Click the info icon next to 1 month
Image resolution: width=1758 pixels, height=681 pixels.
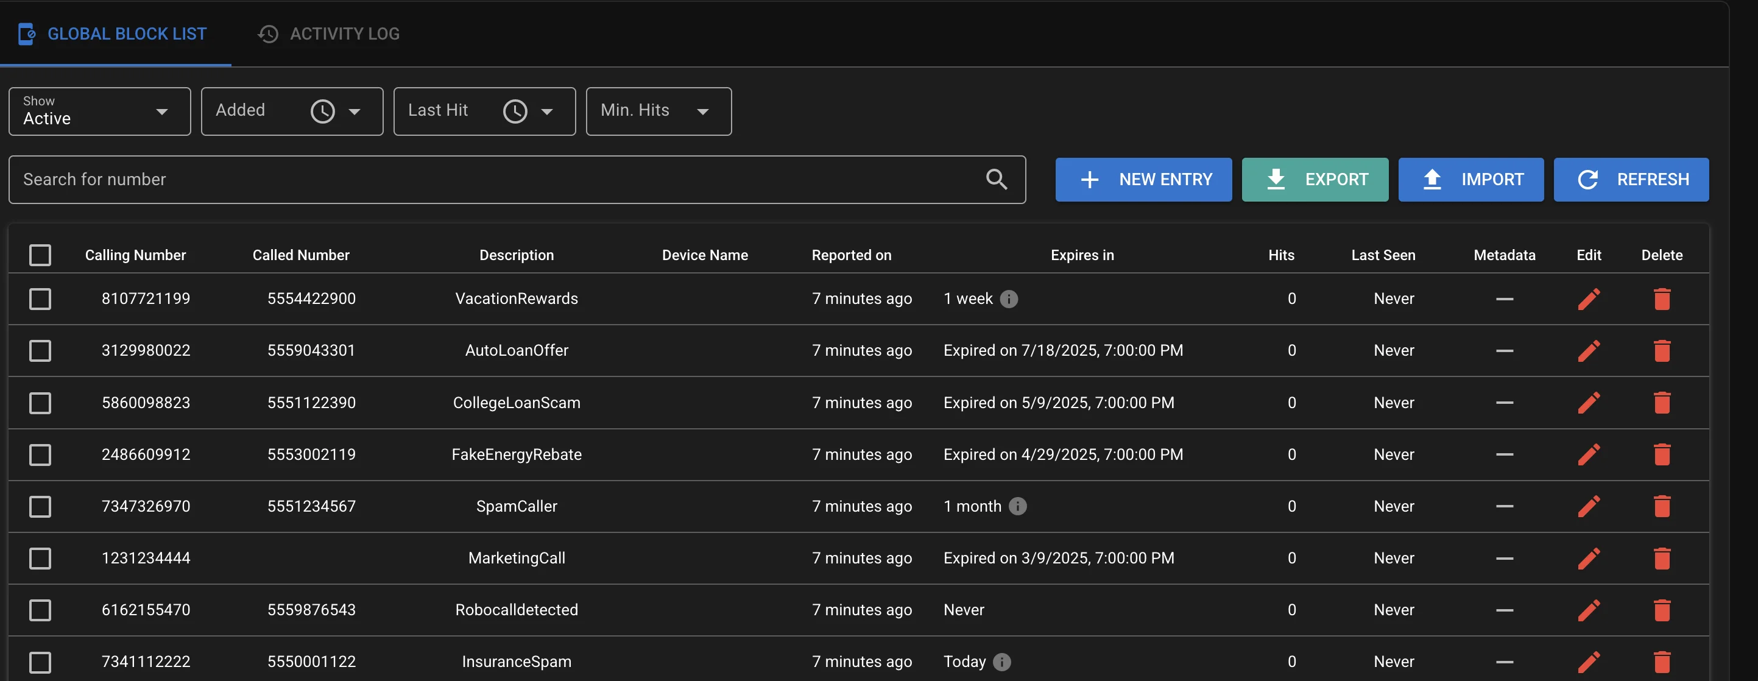click(1017, 506)
